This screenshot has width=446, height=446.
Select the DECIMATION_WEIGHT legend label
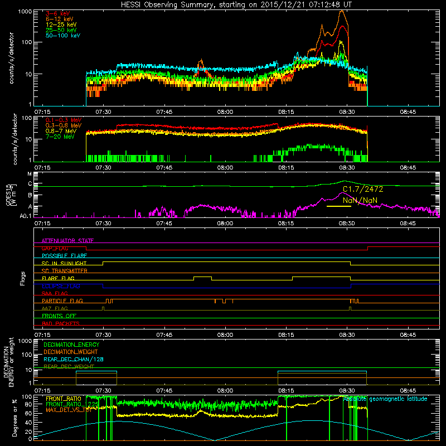click(x=71, y=352)
